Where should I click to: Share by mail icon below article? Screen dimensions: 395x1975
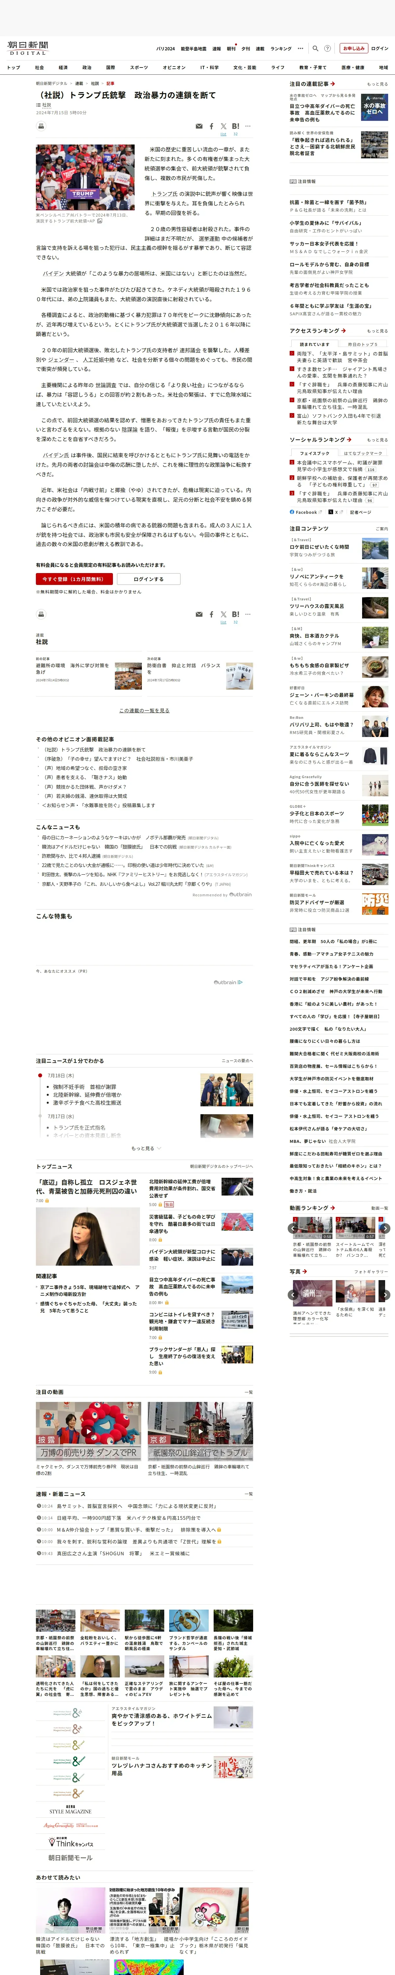click(x=199, y=614)
